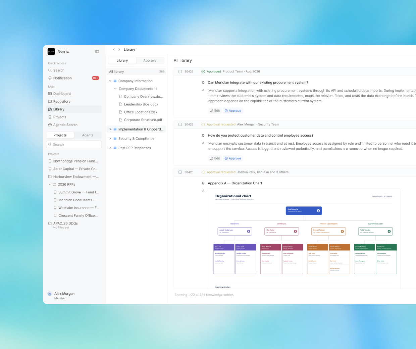This screenshot has width=416, height=349.
Task: Click the question about procurement system integration
Action: coord(258,83)
